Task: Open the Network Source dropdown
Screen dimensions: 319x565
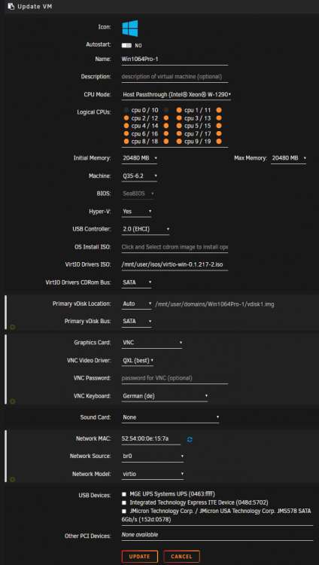Action: 153,457
